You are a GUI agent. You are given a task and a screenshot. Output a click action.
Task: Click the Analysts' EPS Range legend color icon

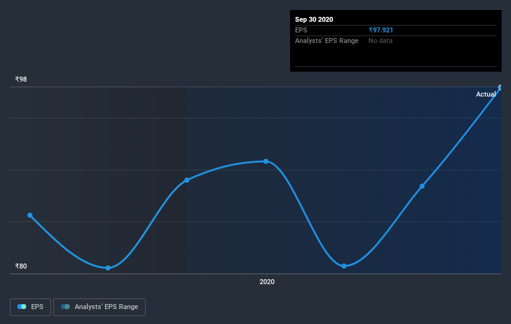click(65, 307)
